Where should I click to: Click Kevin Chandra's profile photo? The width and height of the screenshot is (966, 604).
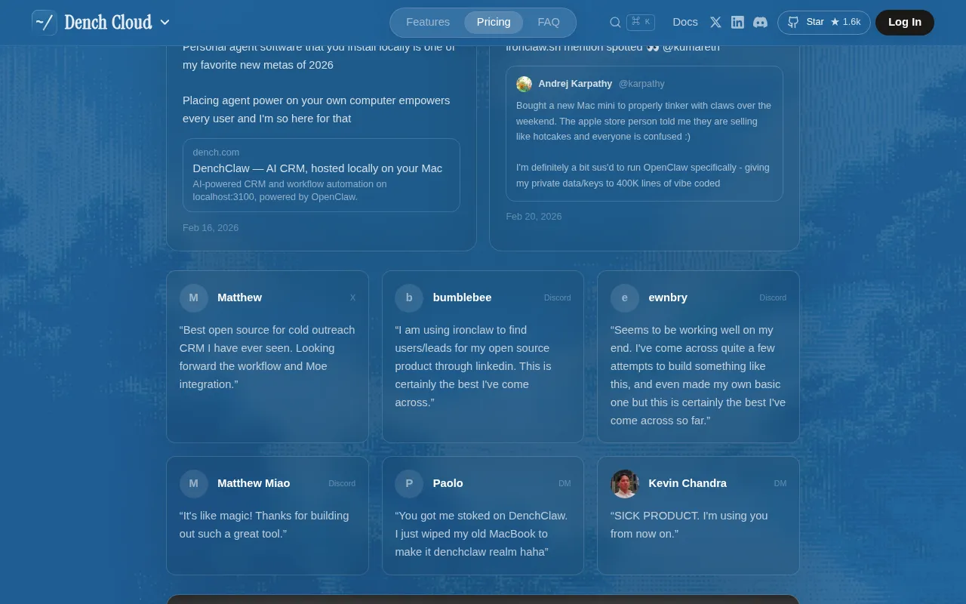point(625,483)
